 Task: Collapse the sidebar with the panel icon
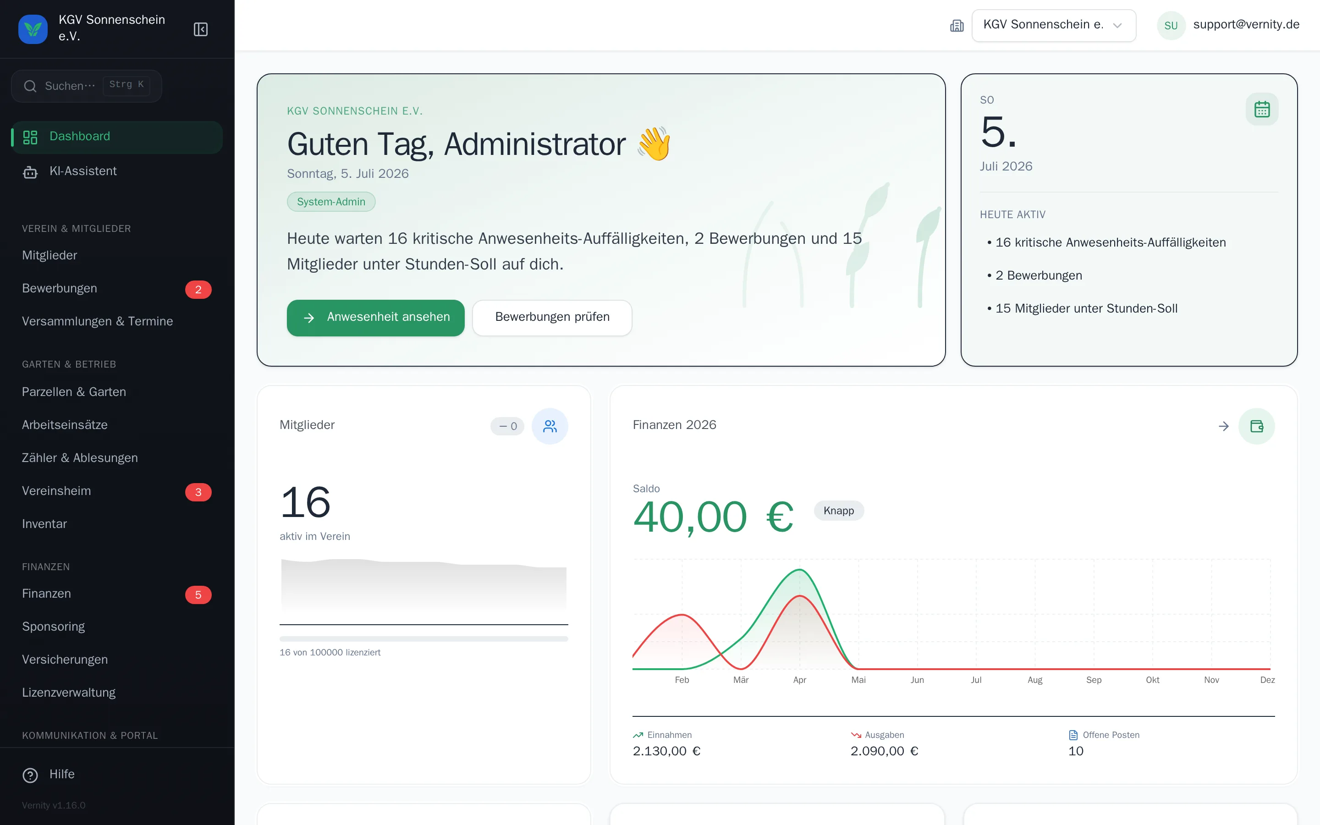click(x=201, y=29)
